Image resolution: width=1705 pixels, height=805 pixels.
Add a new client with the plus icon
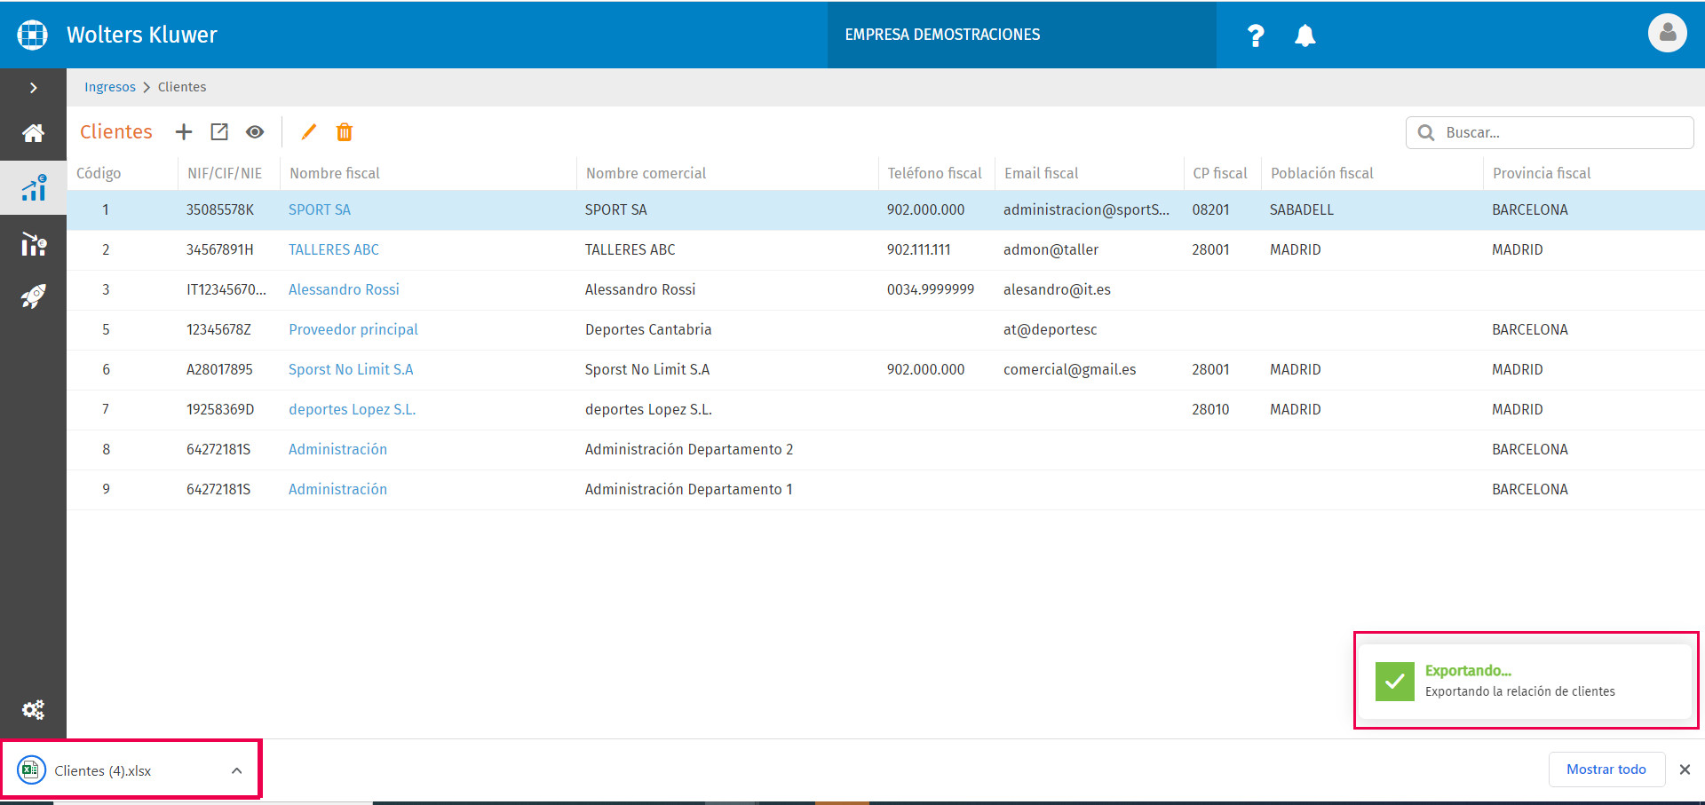tap(184, 132)
